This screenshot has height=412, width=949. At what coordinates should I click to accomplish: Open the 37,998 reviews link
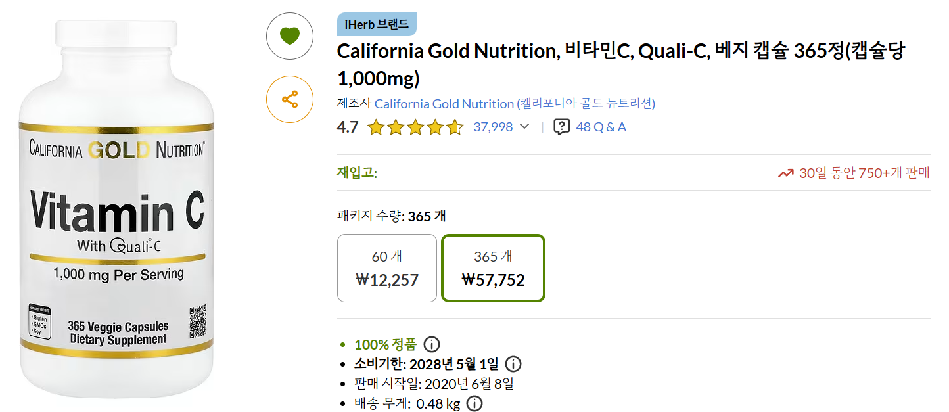point(493,127)
